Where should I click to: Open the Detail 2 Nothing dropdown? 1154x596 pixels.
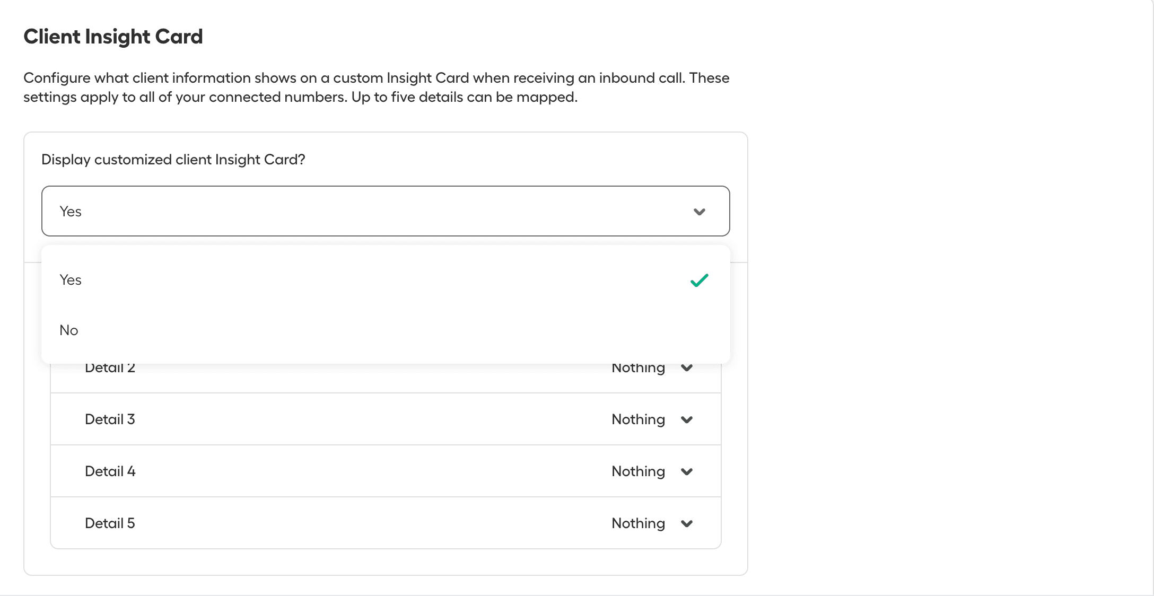click(687, 367)
